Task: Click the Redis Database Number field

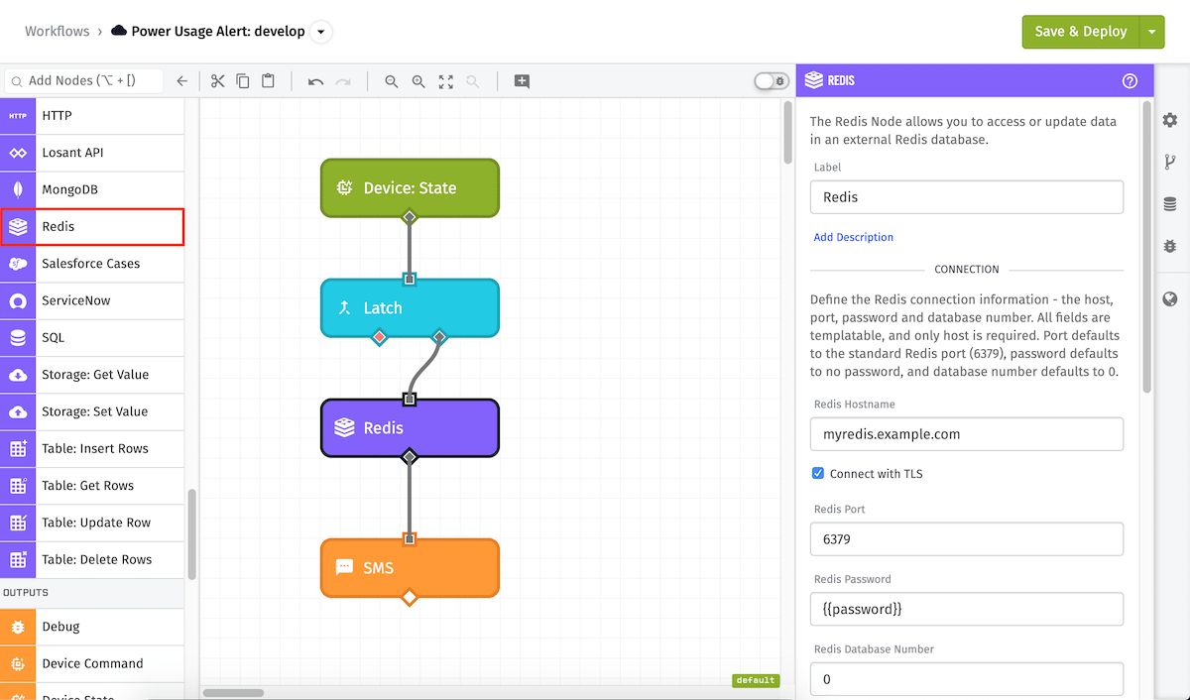Action: coord(967,679)
